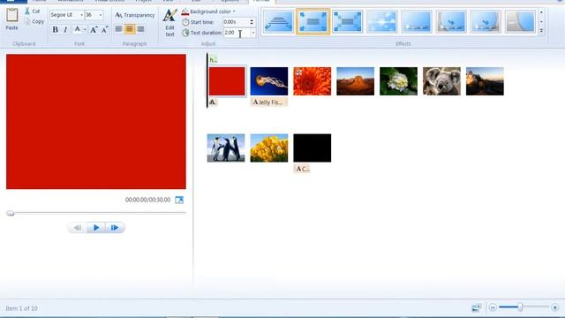Click the font color A button

click(x=77, y=29)
